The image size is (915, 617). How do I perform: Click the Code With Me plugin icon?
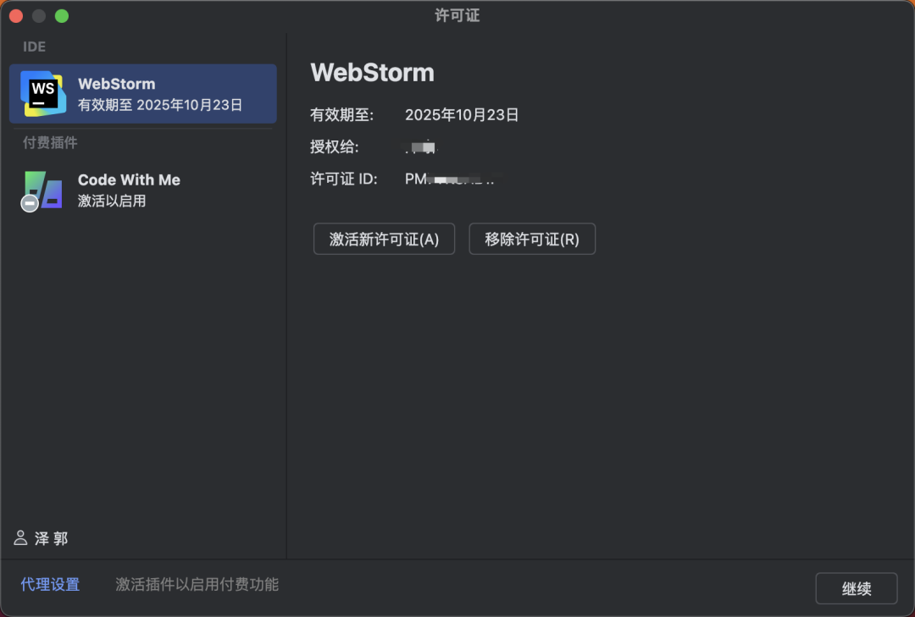pyautogui.click(x=42, y=190)
